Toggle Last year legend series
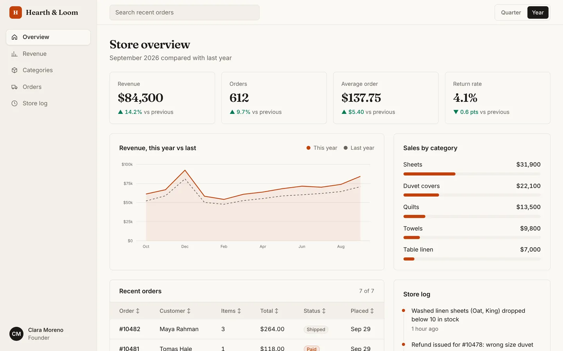Viewport: 563px width, 351px height. 359,148
